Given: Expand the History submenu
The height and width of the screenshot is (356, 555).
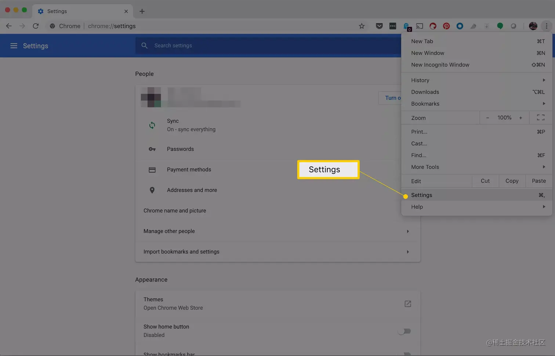Looking at the screenshot, I should pyautogui.click(x=476, y=80).
